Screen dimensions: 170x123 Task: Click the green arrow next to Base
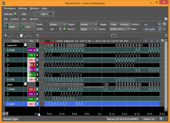164,29
